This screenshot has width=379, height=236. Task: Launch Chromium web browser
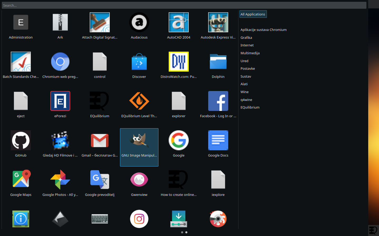click(60, 65)
